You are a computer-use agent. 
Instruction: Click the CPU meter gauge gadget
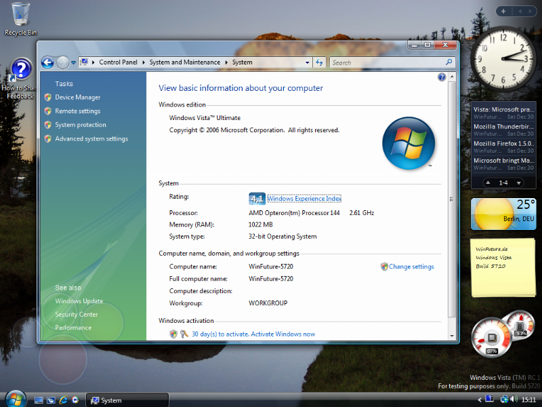[x=491, y=337]
